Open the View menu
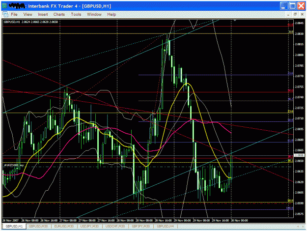This screenshot has height=231, width=307. coord(28,14)
